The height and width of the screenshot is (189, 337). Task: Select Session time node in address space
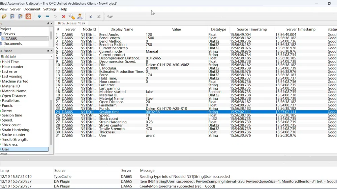(x=12, y=115)
